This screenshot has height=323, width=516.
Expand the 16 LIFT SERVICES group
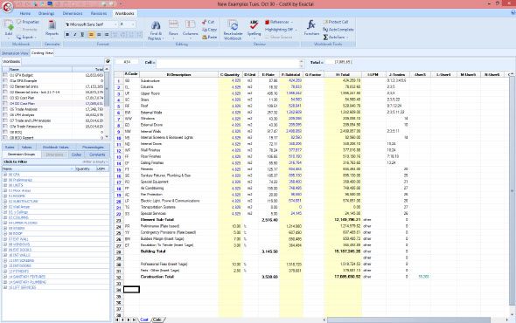(x=5, y=287)
